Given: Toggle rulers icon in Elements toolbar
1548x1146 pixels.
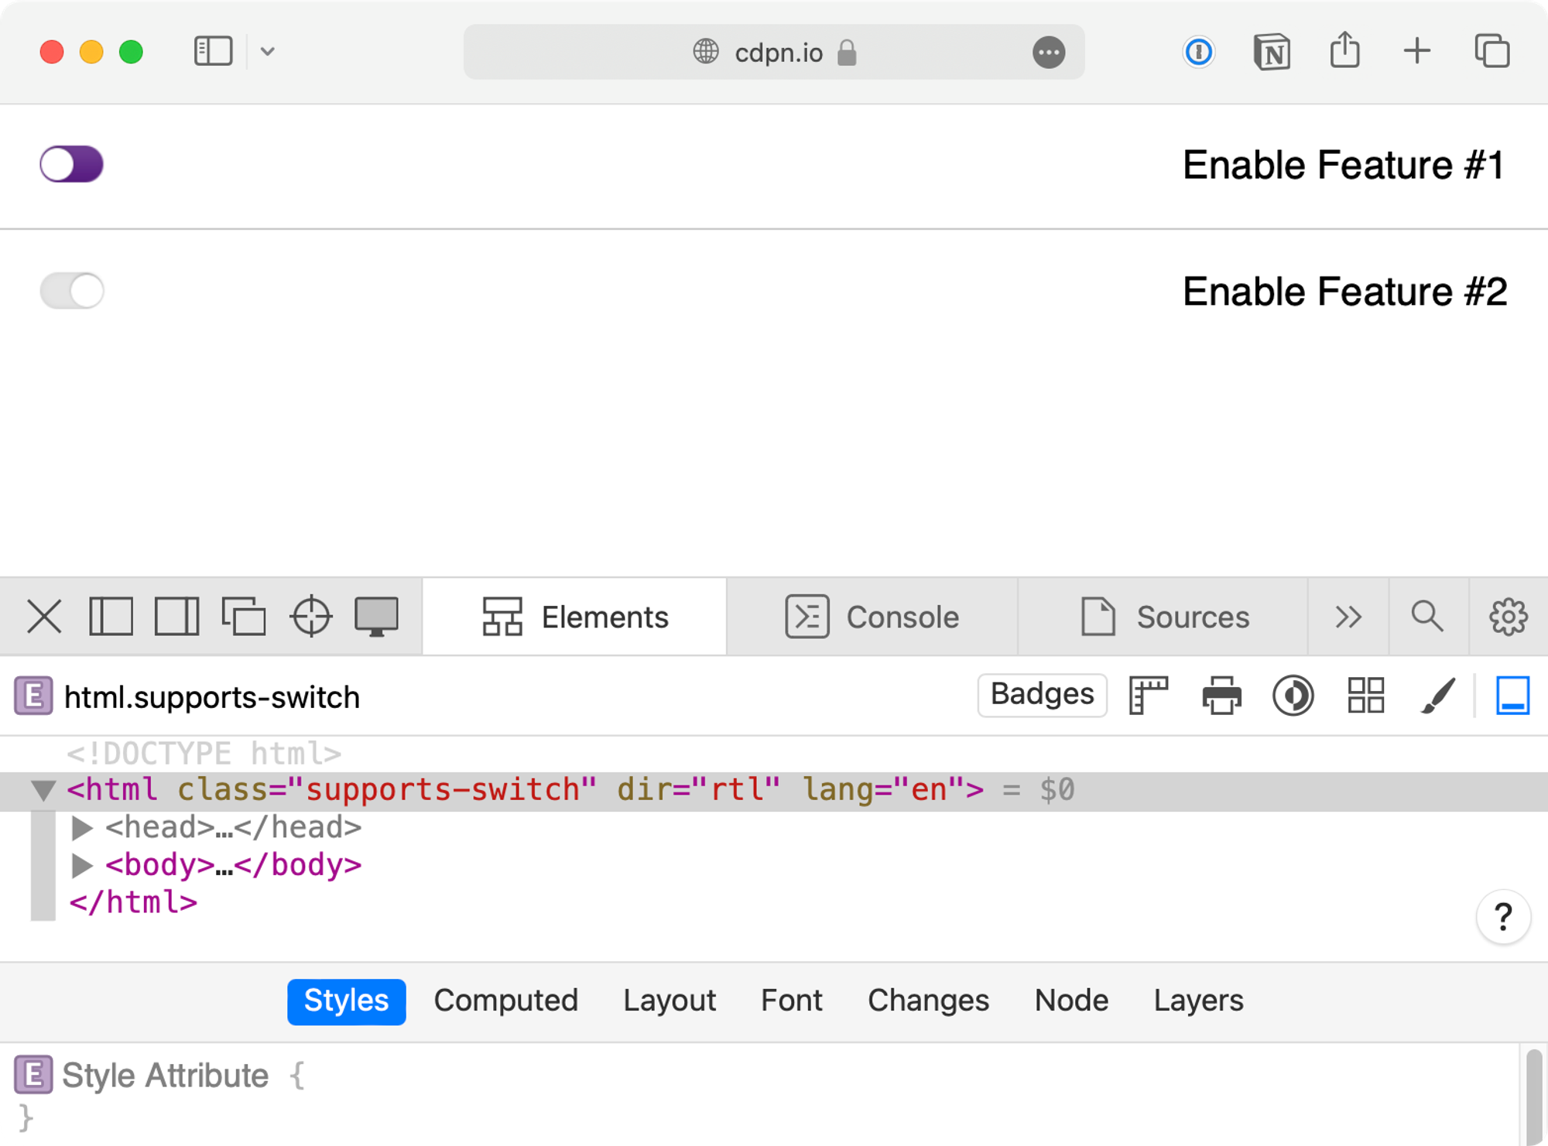Looking at the screenshot, I should [x=1148, y=695].
